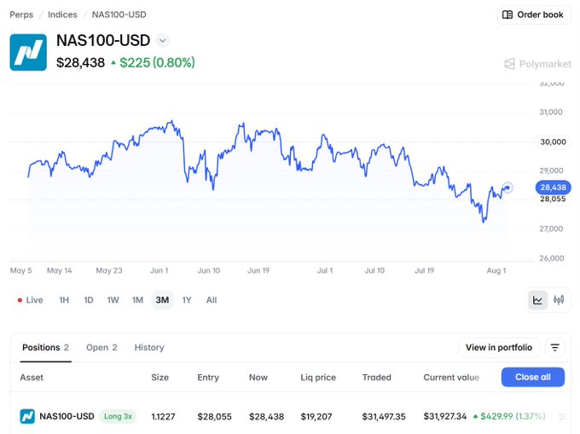Select the 1H timeframe
The width and height of the screenshot is (580, 434).
tap(64, 300)
